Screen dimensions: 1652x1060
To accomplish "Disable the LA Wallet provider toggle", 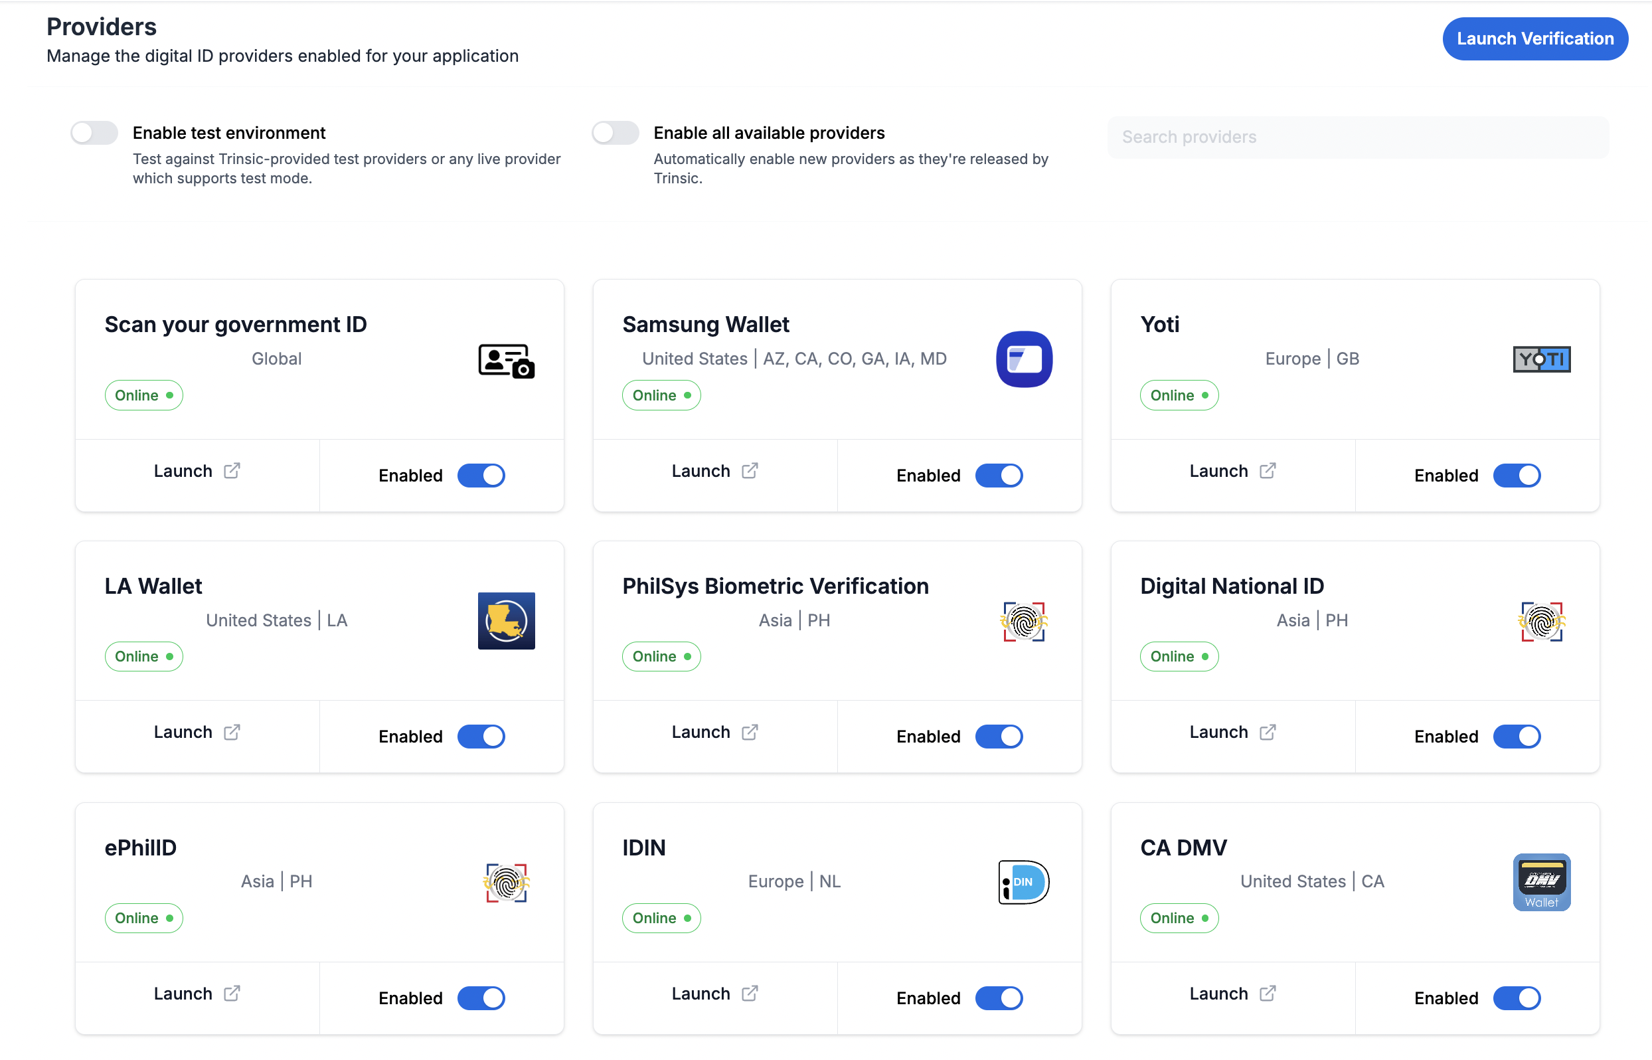I will click(481, 737).
